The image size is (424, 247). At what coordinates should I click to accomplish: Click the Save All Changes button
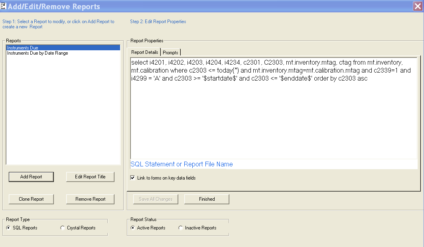pyautogui.click(x=156, y=199)
